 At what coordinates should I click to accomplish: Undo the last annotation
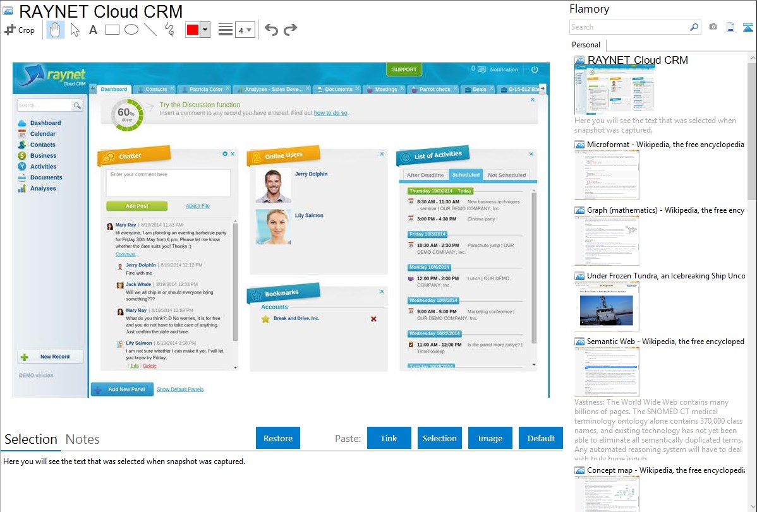click(271, 30)
